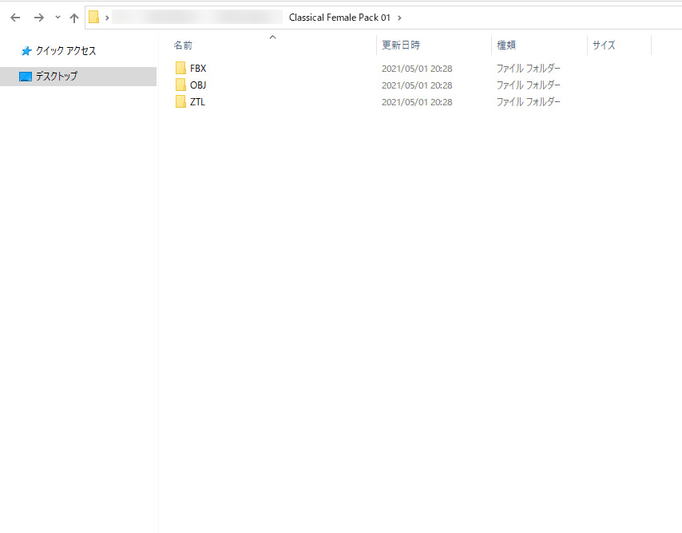Expand the chevron right after the address bar folder icon

click(x=107, y=18)
